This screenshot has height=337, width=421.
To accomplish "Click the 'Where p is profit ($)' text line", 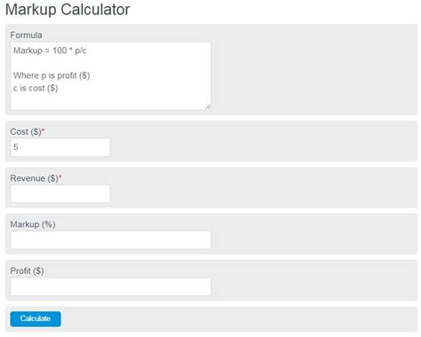I will tap(52, 75).
